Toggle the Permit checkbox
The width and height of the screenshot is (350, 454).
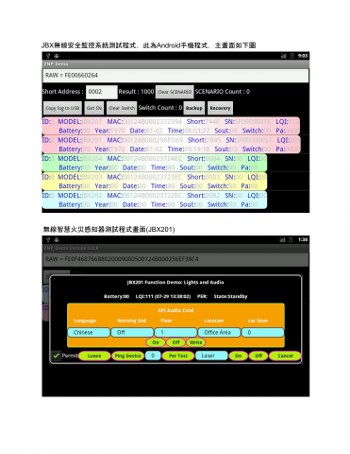(56, 356)
